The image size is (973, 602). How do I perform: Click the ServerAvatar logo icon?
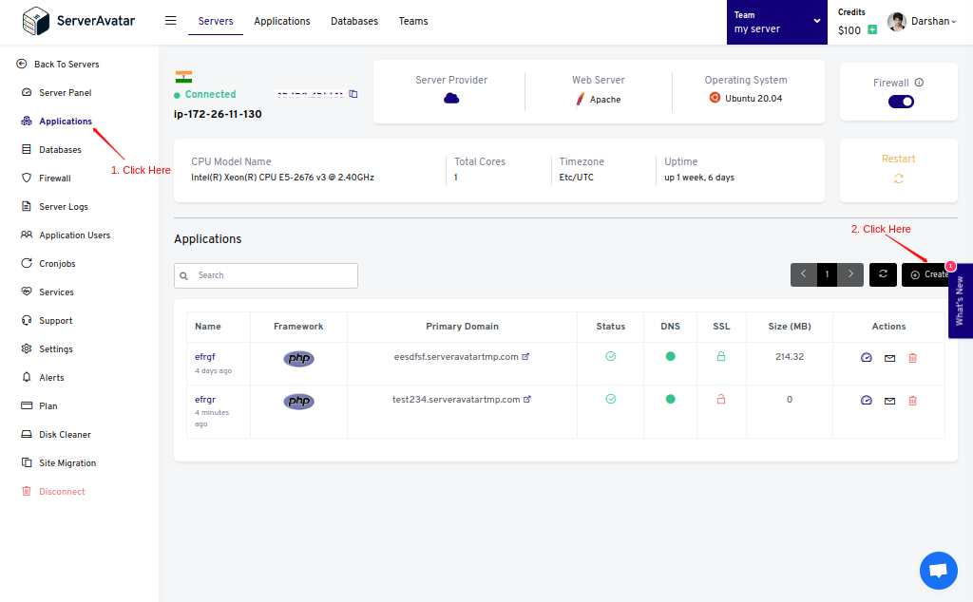tap(35, 21)
